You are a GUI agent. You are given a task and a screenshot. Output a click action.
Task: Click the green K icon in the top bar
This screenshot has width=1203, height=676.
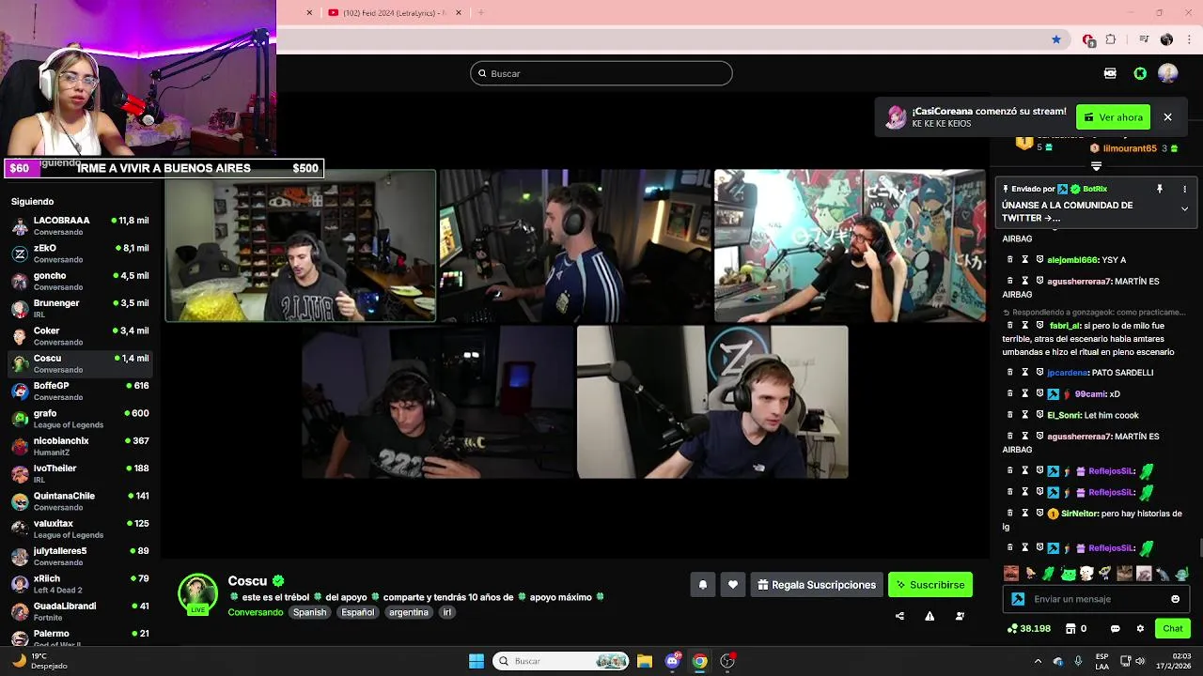point(1140,73)
